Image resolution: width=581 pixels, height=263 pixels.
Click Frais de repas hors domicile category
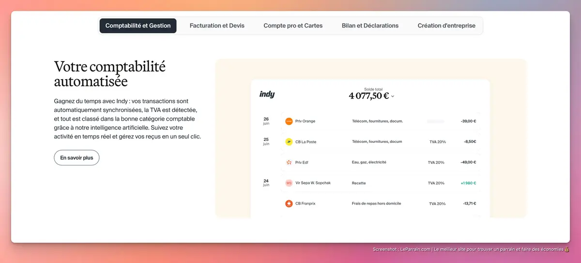[376, 204]
